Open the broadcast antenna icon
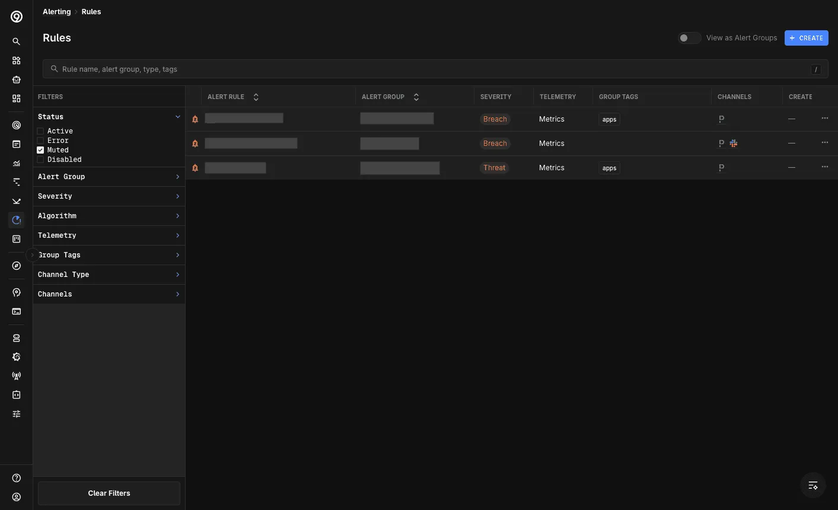This screenshot has width=838, height=510. coord(17,376)
